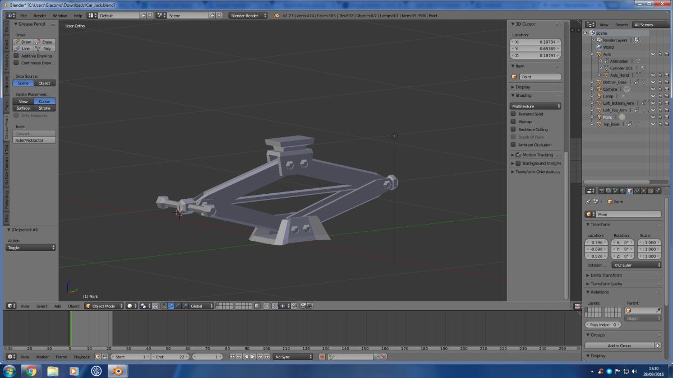Click the timeline play button

[x=252, y=357]
